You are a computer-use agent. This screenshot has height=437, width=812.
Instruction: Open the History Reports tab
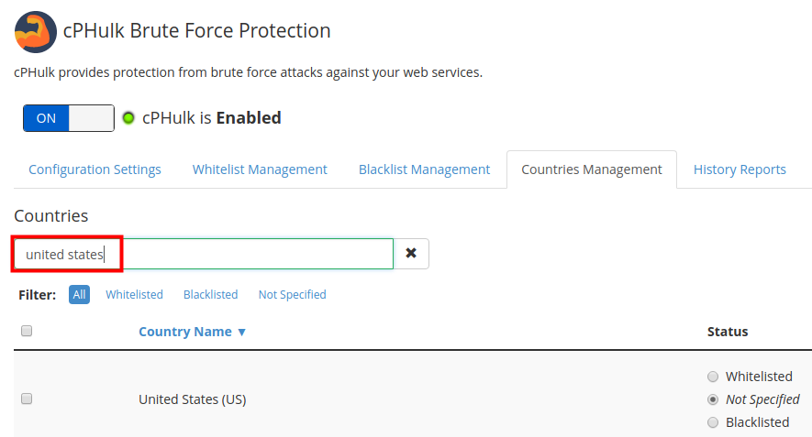(740, 169)
